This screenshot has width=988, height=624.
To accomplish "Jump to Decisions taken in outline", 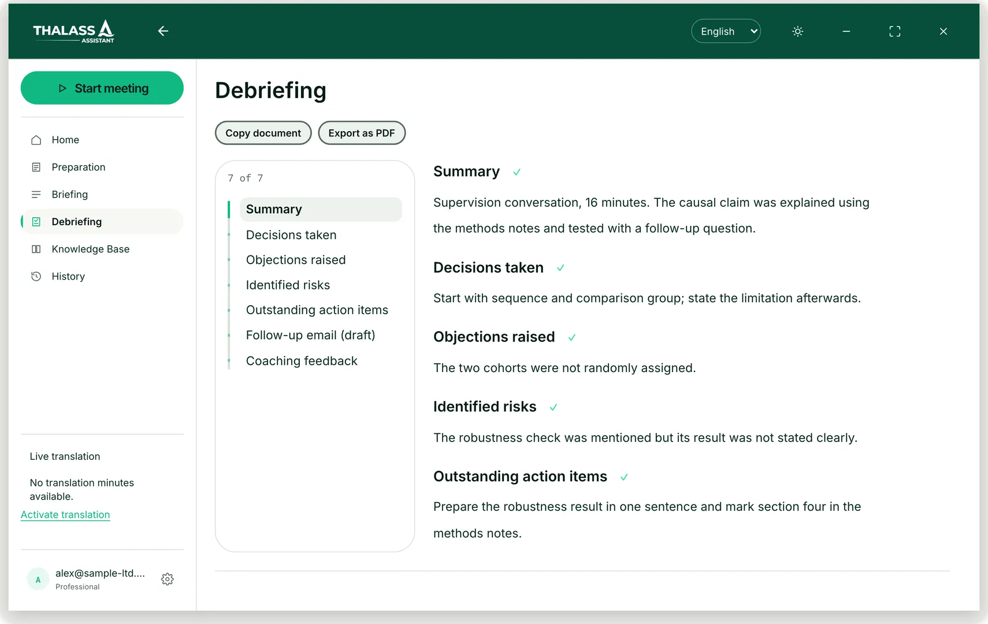I will pyautogui.click(x=291, y=235).
